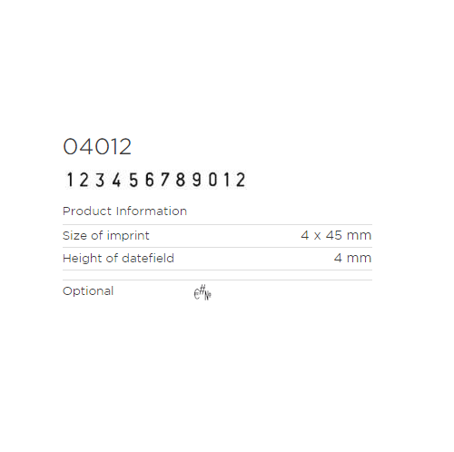This screenshot has width=454, height=452.
Task: Click the word imprint in the size row
Action: (128, 235)
